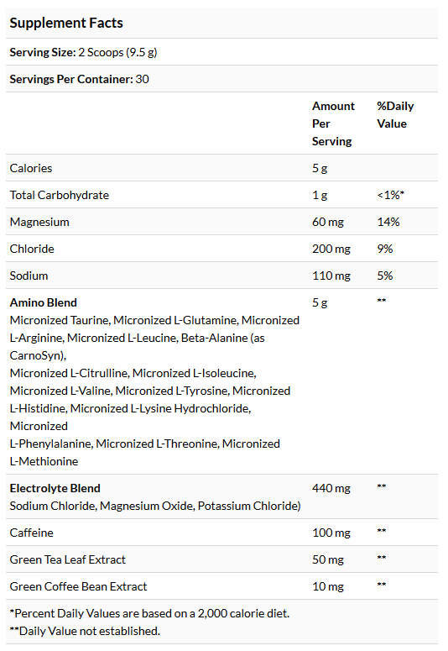Click the Caffeine 100 mg amount

[x=331, y=533]
